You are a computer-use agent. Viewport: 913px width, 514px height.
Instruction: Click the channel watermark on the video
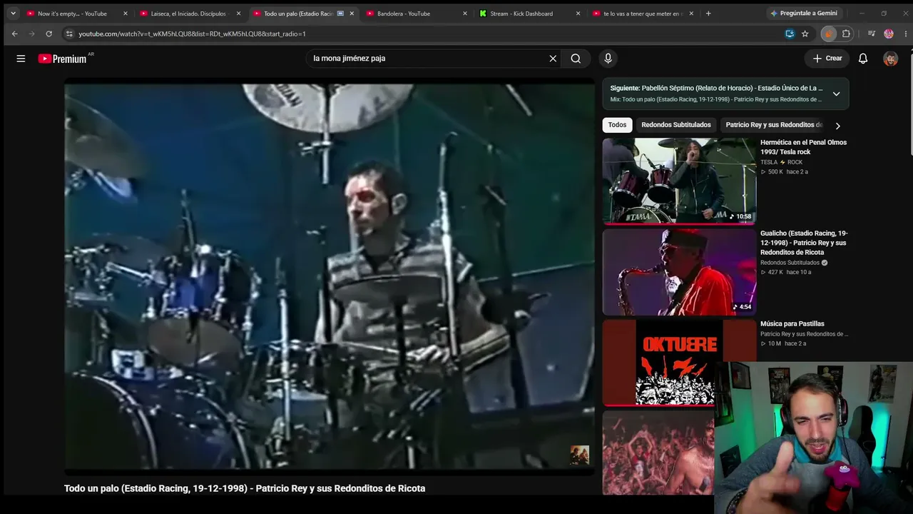pyautogui.click(x=579, y=455)
